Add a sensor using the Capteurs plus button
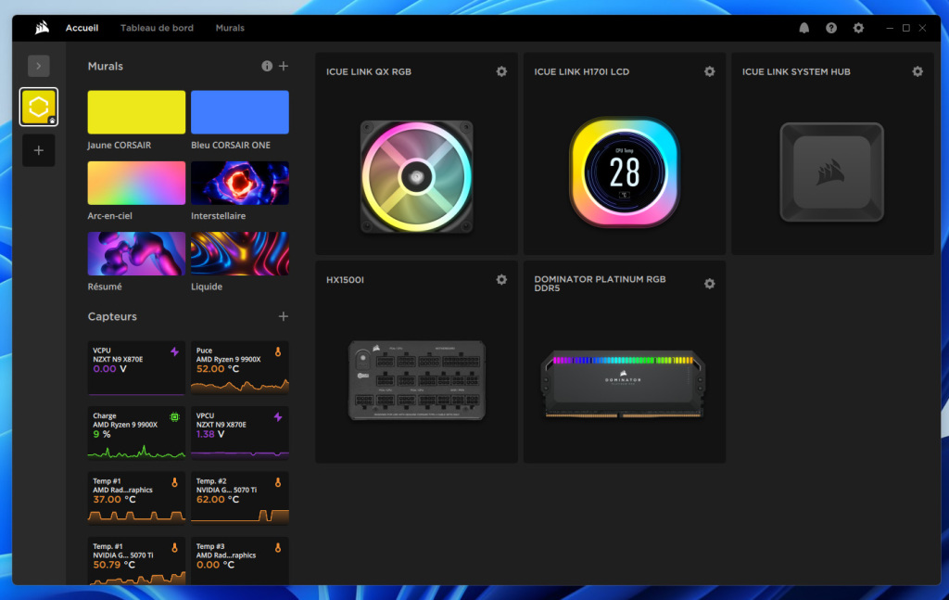The height and width of the screenshot is (600, 949). tap(284, 316)
